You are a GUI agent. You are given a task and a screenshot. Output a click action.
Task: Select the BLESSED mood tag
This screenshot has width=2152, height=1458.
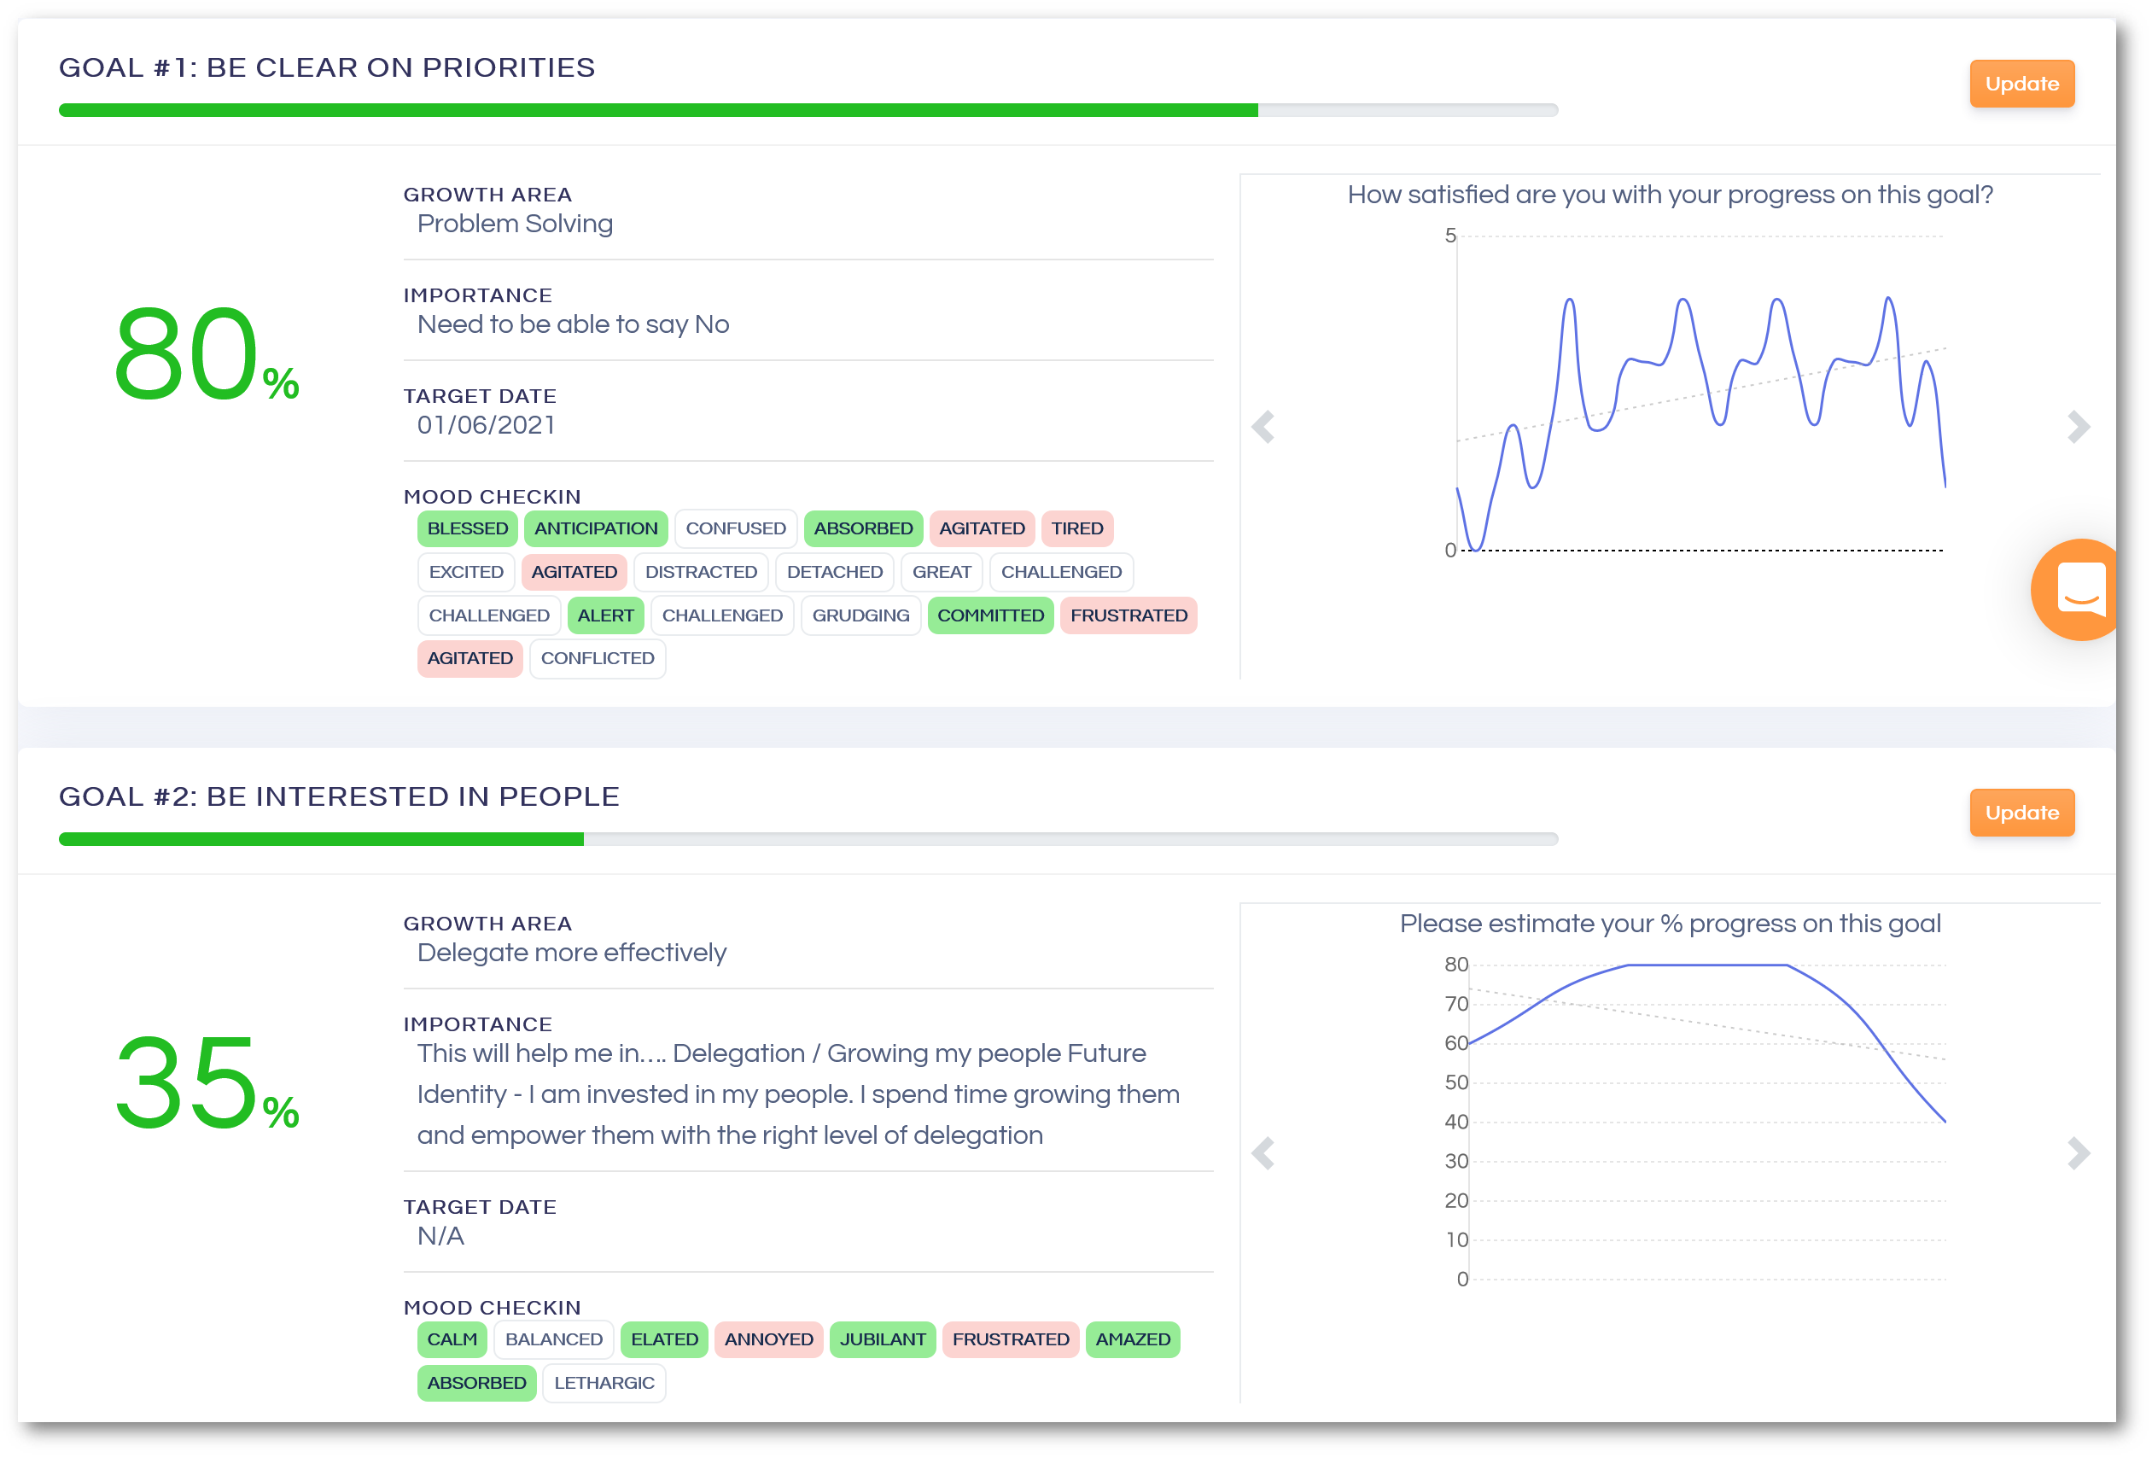[468, 528]
